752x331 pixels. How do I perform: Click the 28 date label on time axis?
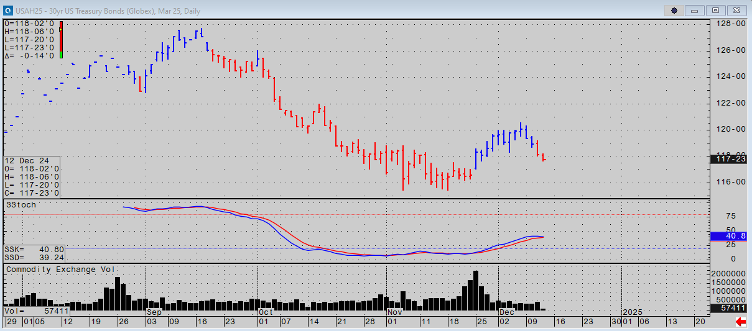[369, 322]
